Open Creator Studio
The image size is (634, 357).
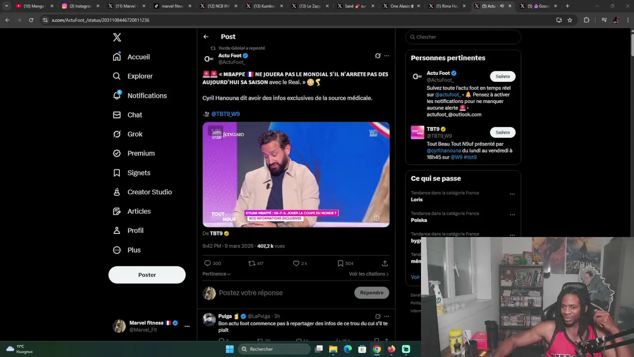coord(142,192)
